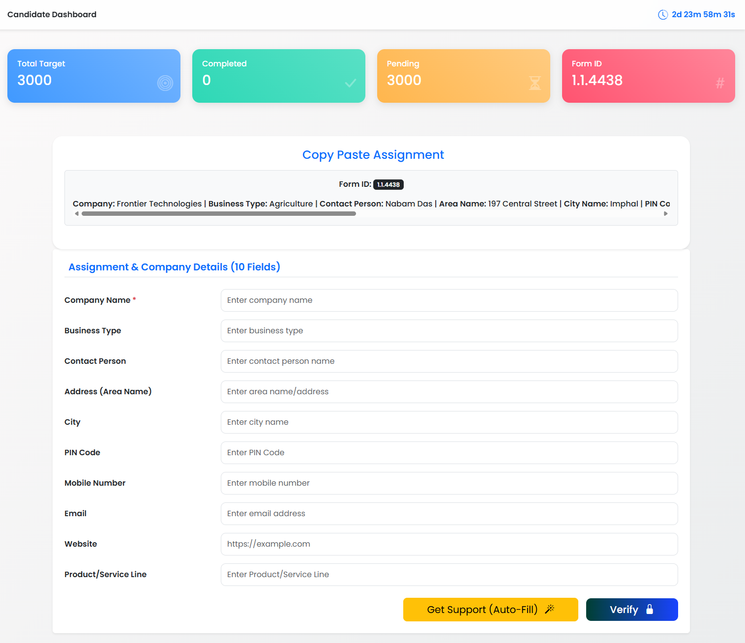Click the Website field showing https://example.com

tap(448, 544)
